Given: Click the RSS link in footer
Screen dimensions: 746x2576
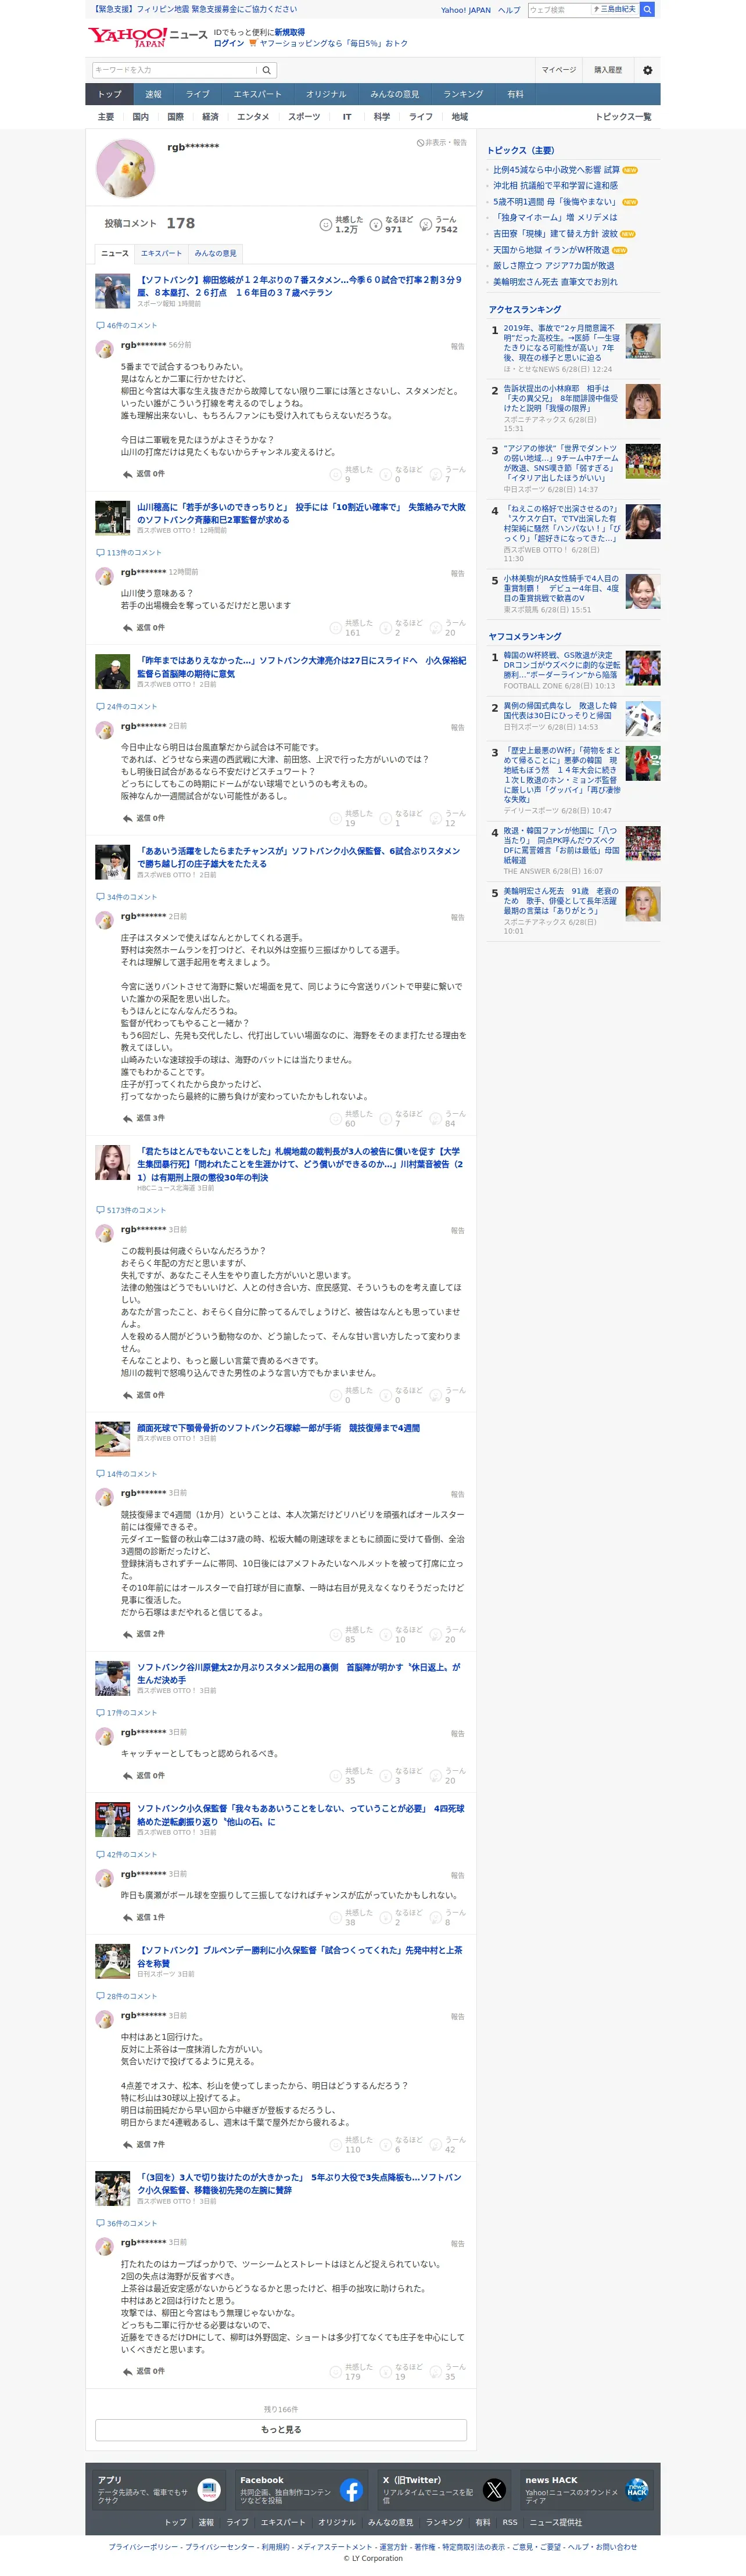Looking at the screenshot, I should (510, 2522).
